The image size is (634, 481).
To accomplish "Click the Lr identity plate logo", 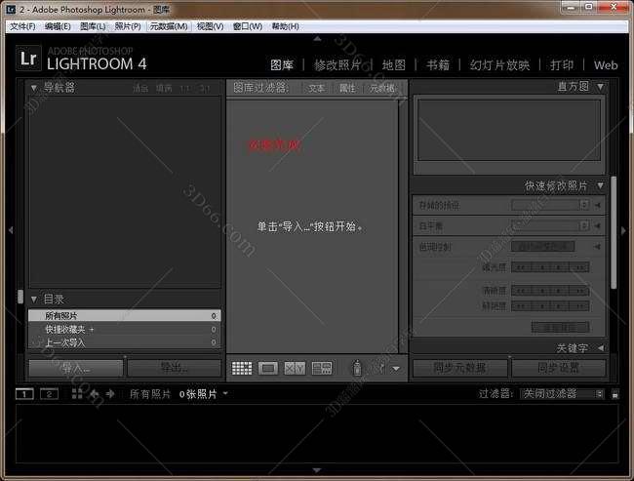I will [x=28, y=59].
